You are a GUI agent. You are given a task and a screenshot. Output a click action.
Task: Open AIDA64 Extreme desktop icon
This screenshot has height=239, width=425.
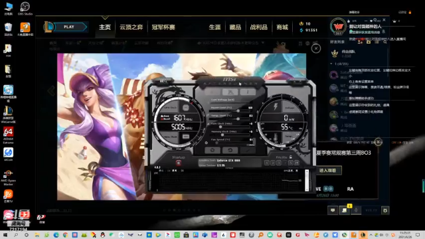coord(8,135)
